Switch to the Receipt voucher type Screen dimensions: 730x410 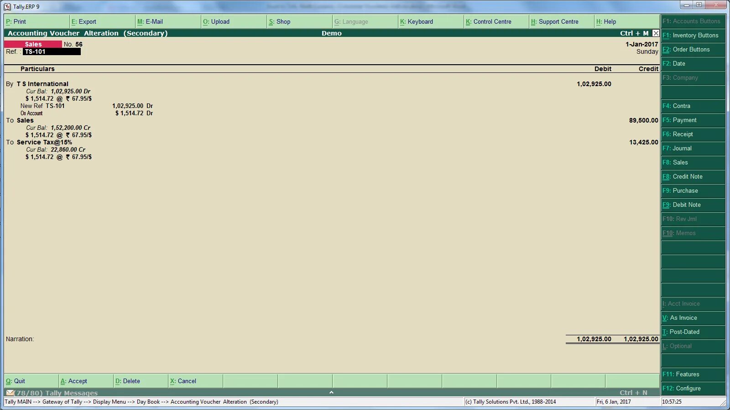click(693, 134)
